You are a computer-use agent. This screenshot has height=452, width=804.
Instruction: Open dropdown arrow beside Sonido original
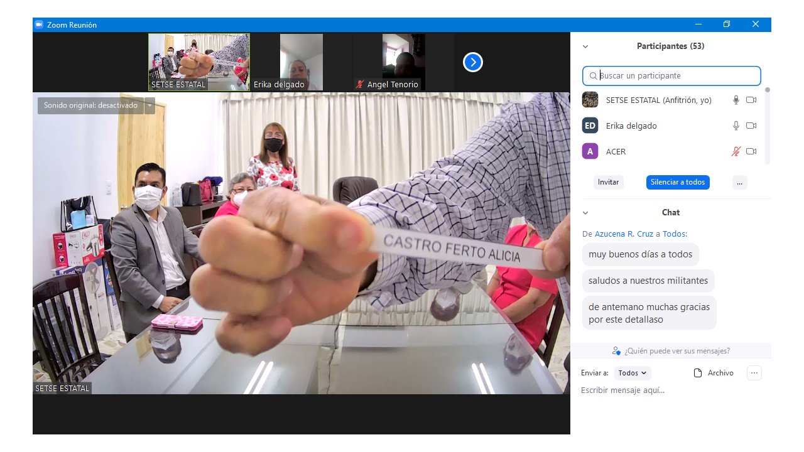[149, 105]
